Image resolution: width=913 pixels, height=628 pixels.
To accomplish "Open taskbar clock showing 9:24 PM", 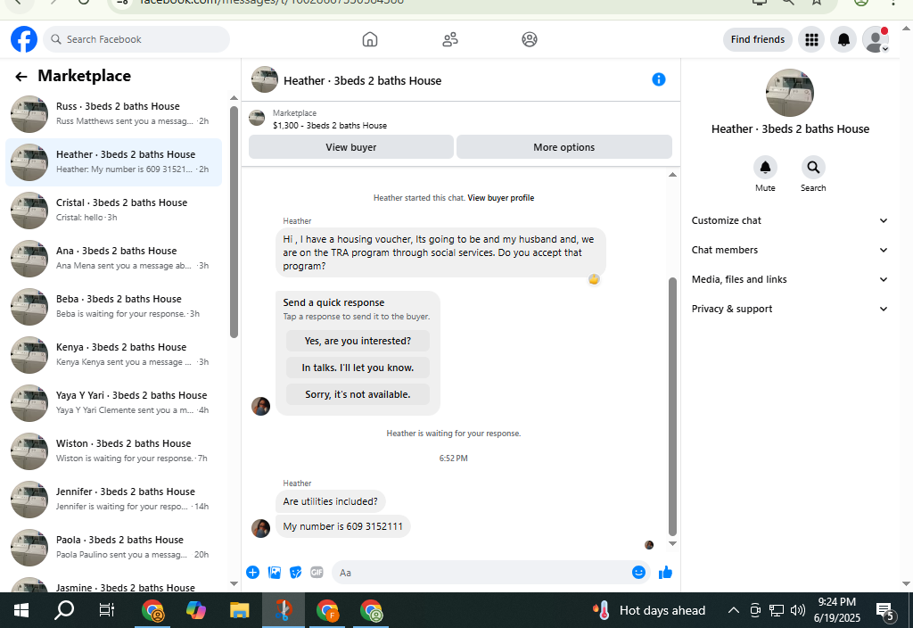I will coord(836,610).
